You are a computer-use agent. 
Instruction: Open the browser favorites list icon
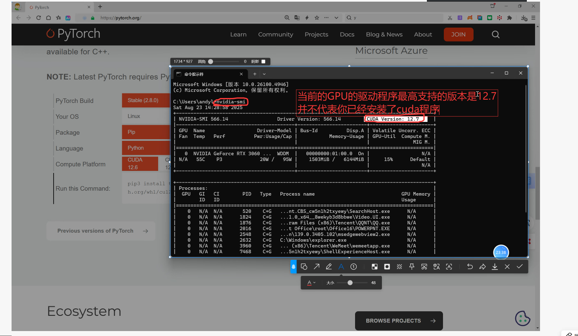58,18
